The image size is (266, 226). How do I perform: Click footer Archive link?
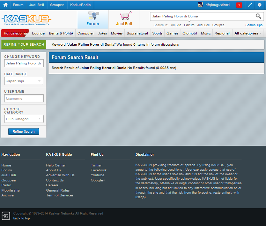7,195
